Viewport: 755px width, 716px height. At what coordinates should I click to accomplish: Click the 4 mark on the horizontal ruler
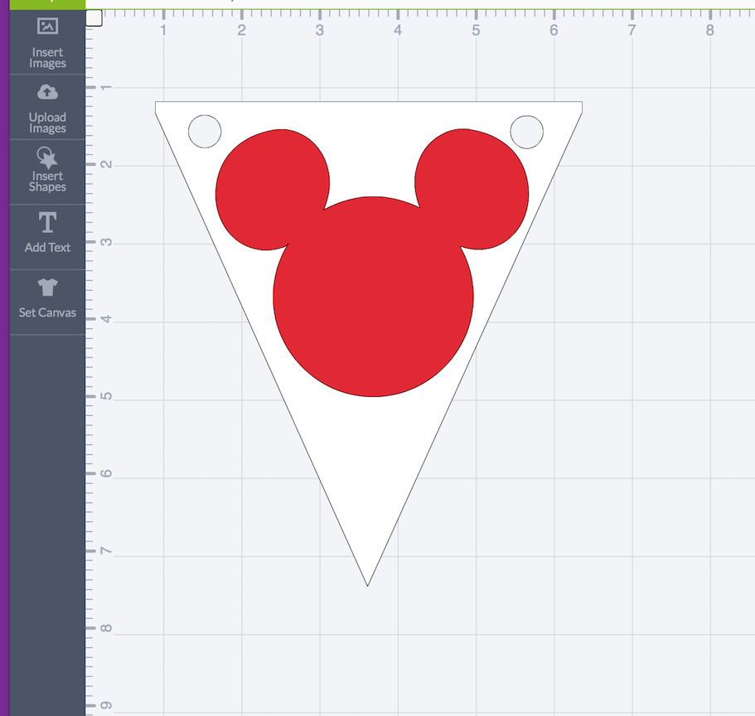coord(398,31)
